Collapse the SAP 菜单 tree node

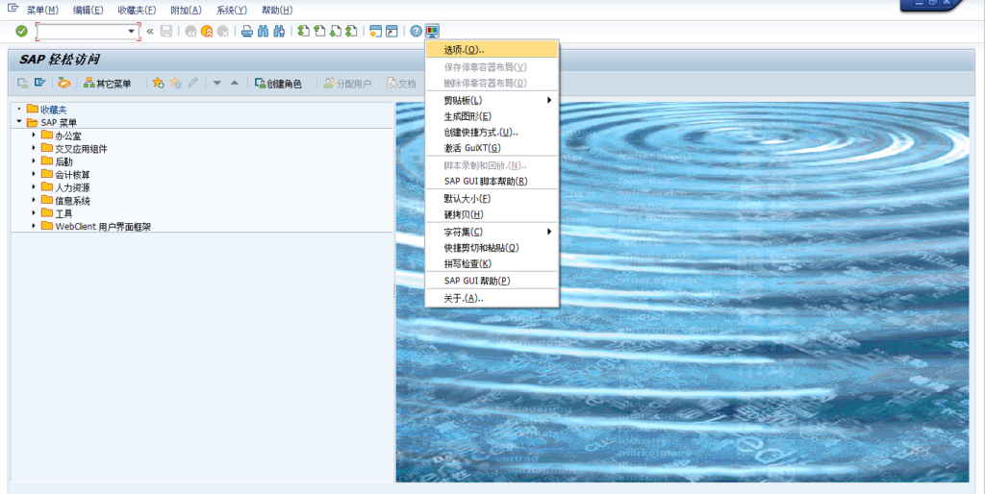[x=19, y=122]
